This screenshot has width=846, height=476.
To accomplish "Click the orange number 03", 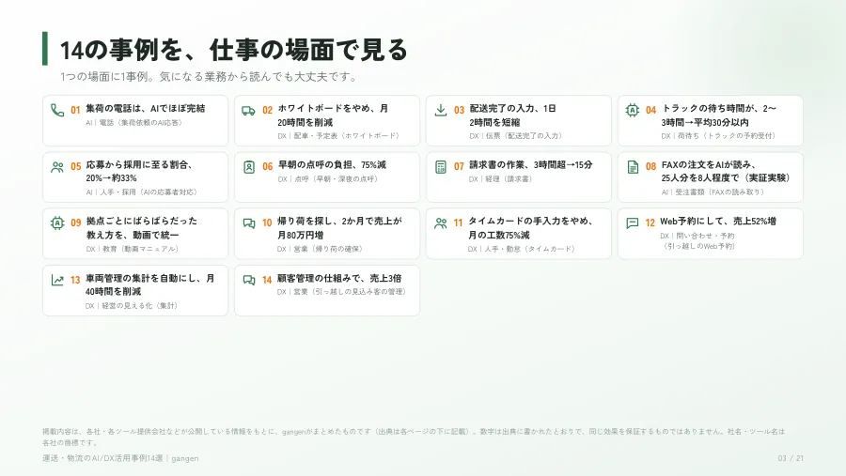I will click(x=459, y=110).
